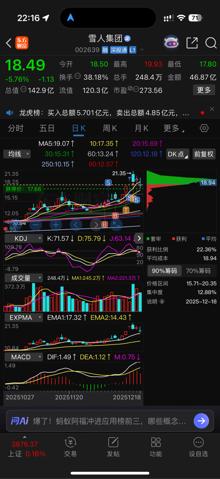Screen dimensions: 220x479
Task: Select the 70%筹码 option
Action: [x=198, y=271]
